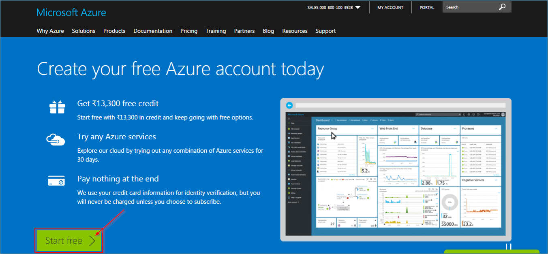
Task: Click the pause icon below the preview
Action: (x=509, y=247)
